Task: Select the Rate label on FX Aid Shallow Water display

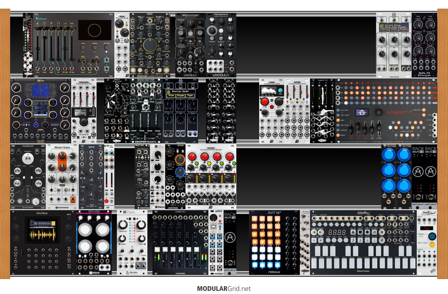Action: 171,96
